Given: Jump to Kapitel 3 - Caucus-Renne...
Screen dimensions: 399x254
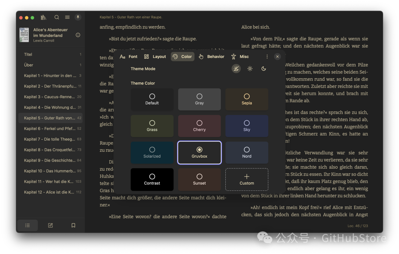Looking at the screenshot, I should coord(51,97).
